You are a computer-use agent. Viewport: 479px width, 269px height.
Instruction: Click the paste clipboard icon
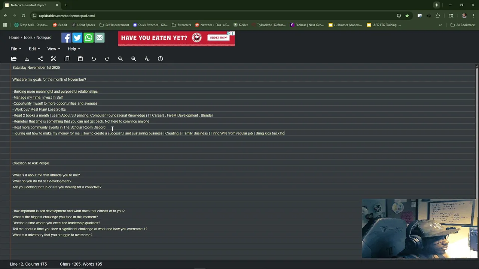pyautogui.click(x=80, y=59)
